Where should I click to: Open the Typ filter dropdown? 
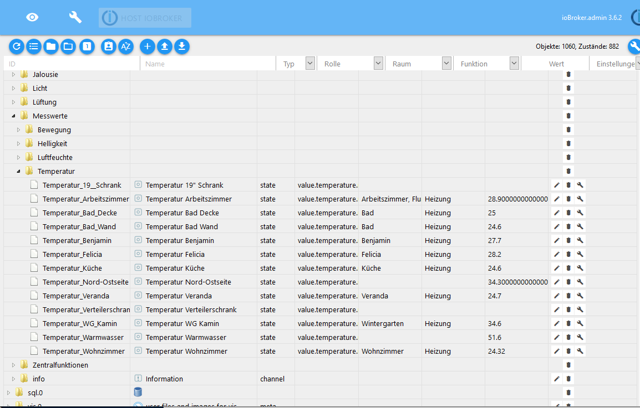[310, 63]
